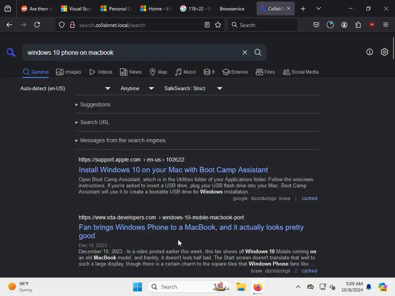Image resolution: width=395 pixels, height=296 pixels.
Task: Open the Firefox account icon
Action: pos(344,25)
